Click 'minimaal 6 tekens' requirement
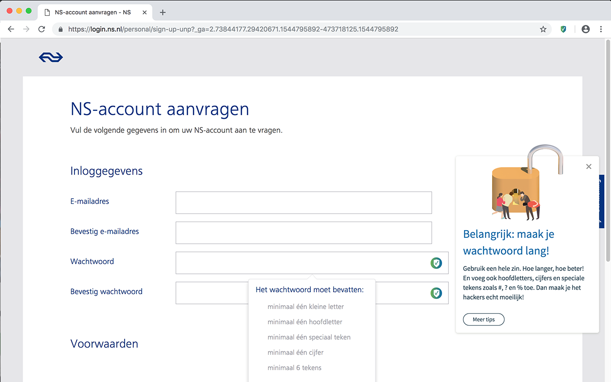Screen dimensions: 611x382 pyautogui.click(x=295, y=368)
